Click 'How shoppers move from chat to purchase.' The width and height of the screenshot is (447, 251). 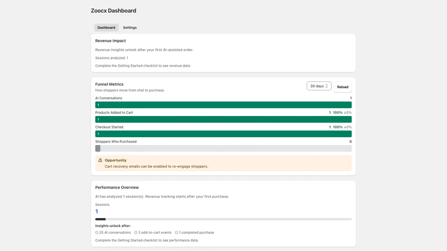[130, 90]
